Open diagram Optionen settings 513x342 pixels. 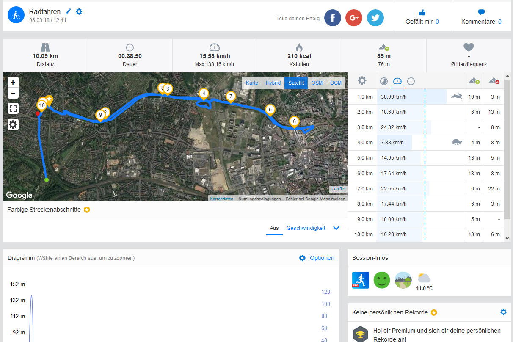(317, 258)
